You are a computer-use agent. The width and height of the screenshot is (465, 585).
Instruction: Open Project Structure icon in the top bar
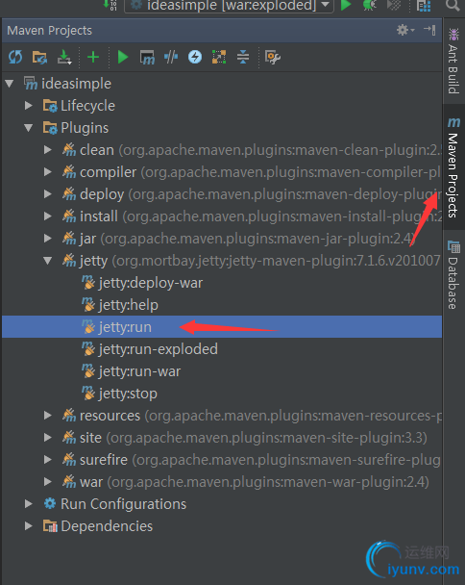(424, 5)
